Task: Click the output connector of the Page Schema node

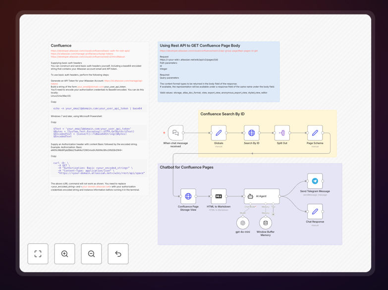Action: (323, 133)
